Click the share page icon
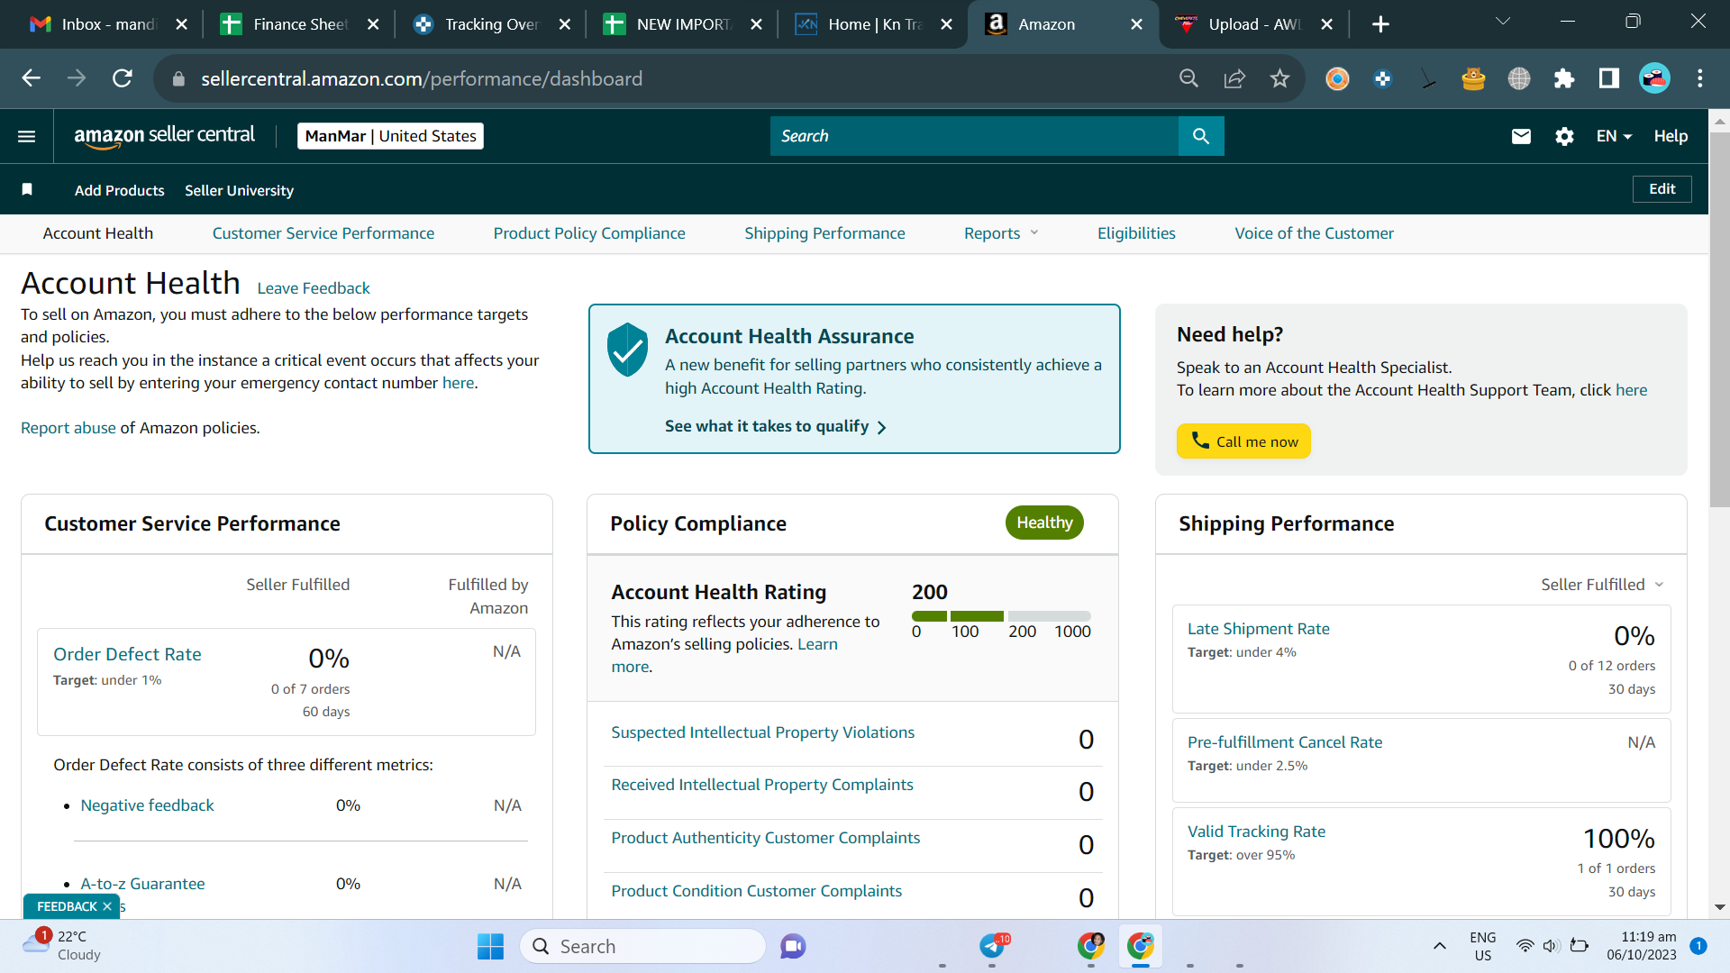The height and width of the screenshot is (973, 1730). pos(1234,78)
